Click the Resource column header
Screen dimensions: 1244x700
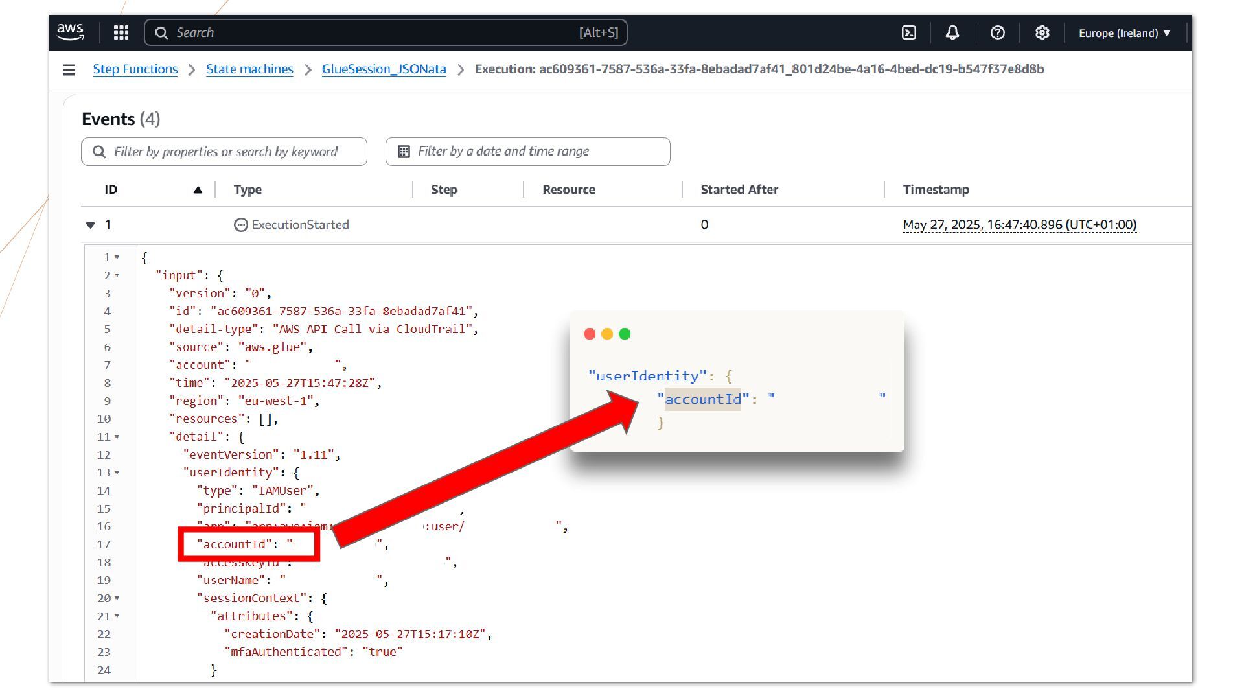point(569,190)
